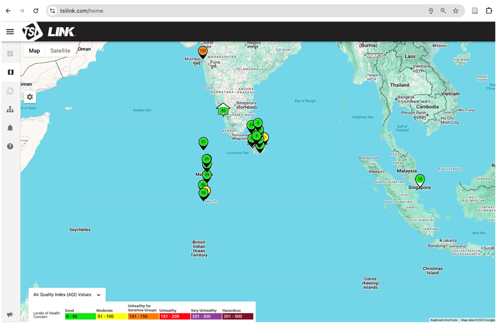Image resolution: width=496 pixels, height=329 pixels.
Task: Open the Keyboard shortcuts link
Action: tap(444, 320)
